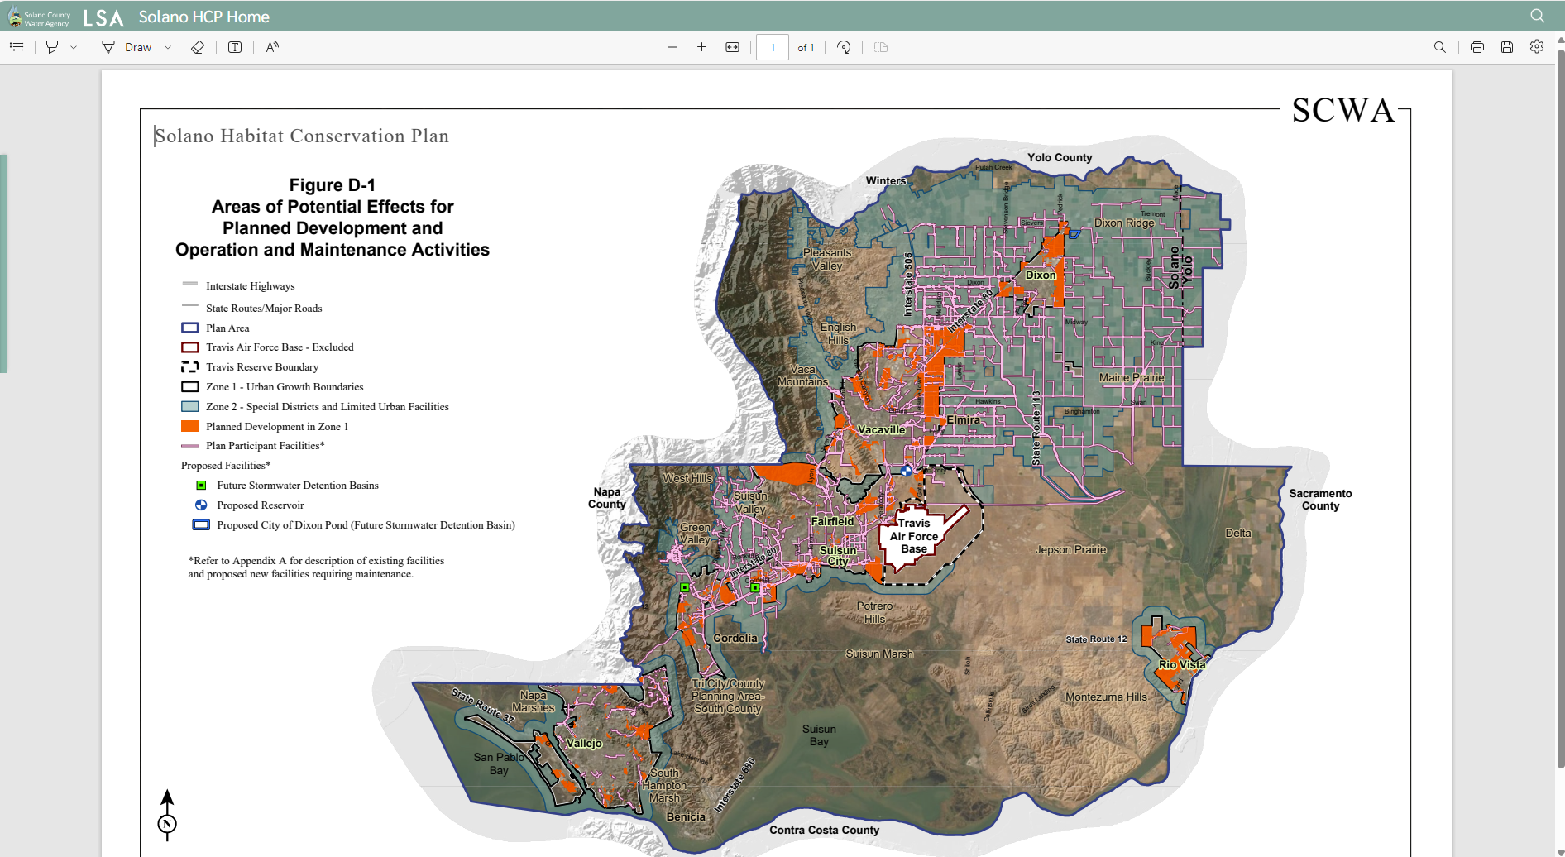Select the Erase tool
Image resolution: width=1565 pixels, height=857 pixels.
pyautogui.click(x=198, y=47)
